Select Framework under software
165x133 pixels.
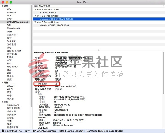click(13, 105)
